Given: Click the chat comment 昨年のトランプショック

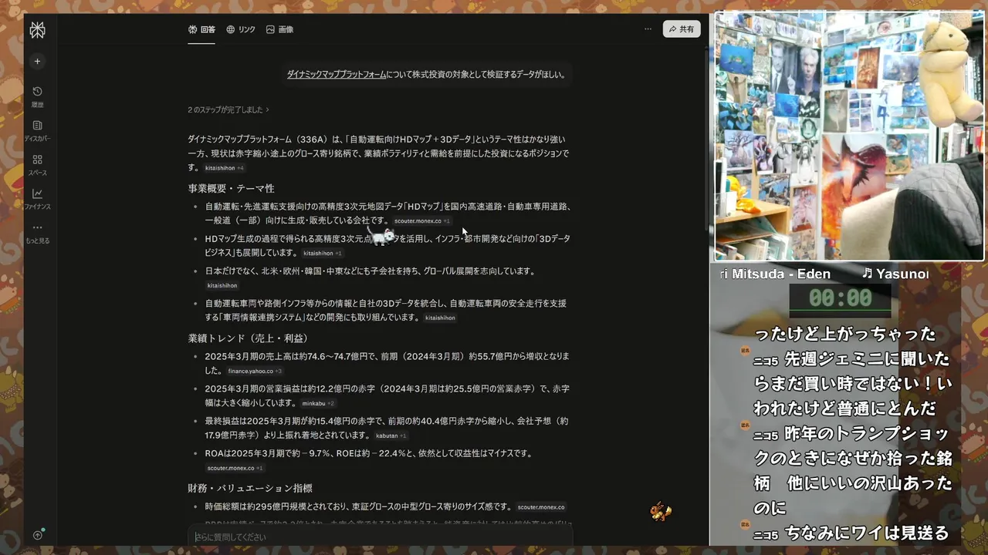Looking at the screenshot, I should (x=853, y=471).
